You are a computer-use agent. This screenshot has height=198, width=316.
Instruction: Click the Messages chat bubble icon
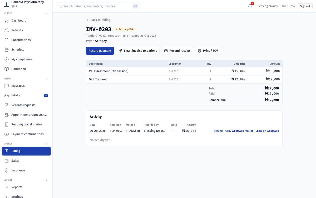coord(7,86)
